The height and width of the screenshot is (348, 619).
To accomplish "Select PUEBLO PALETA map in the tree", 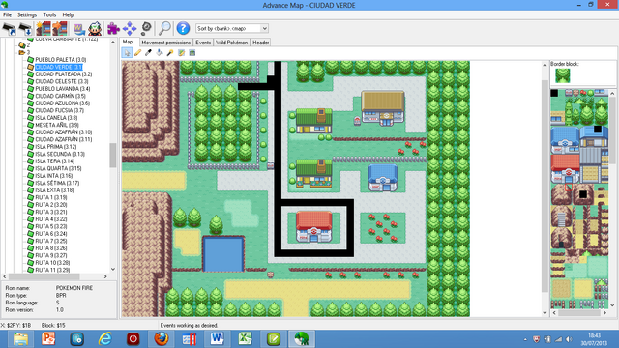I will click(60, 60).
